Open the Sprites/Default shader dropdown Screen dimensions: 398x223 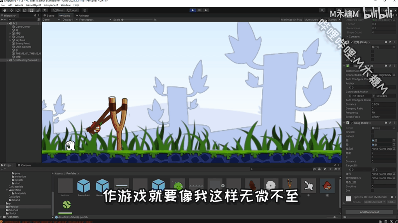pyautogui.click(x=375, y=202)
